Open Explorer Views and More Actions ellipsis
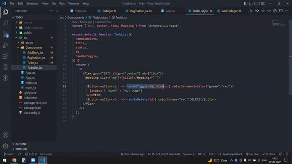The width and height of the screenshot is (292, 164). click(51, 11)
